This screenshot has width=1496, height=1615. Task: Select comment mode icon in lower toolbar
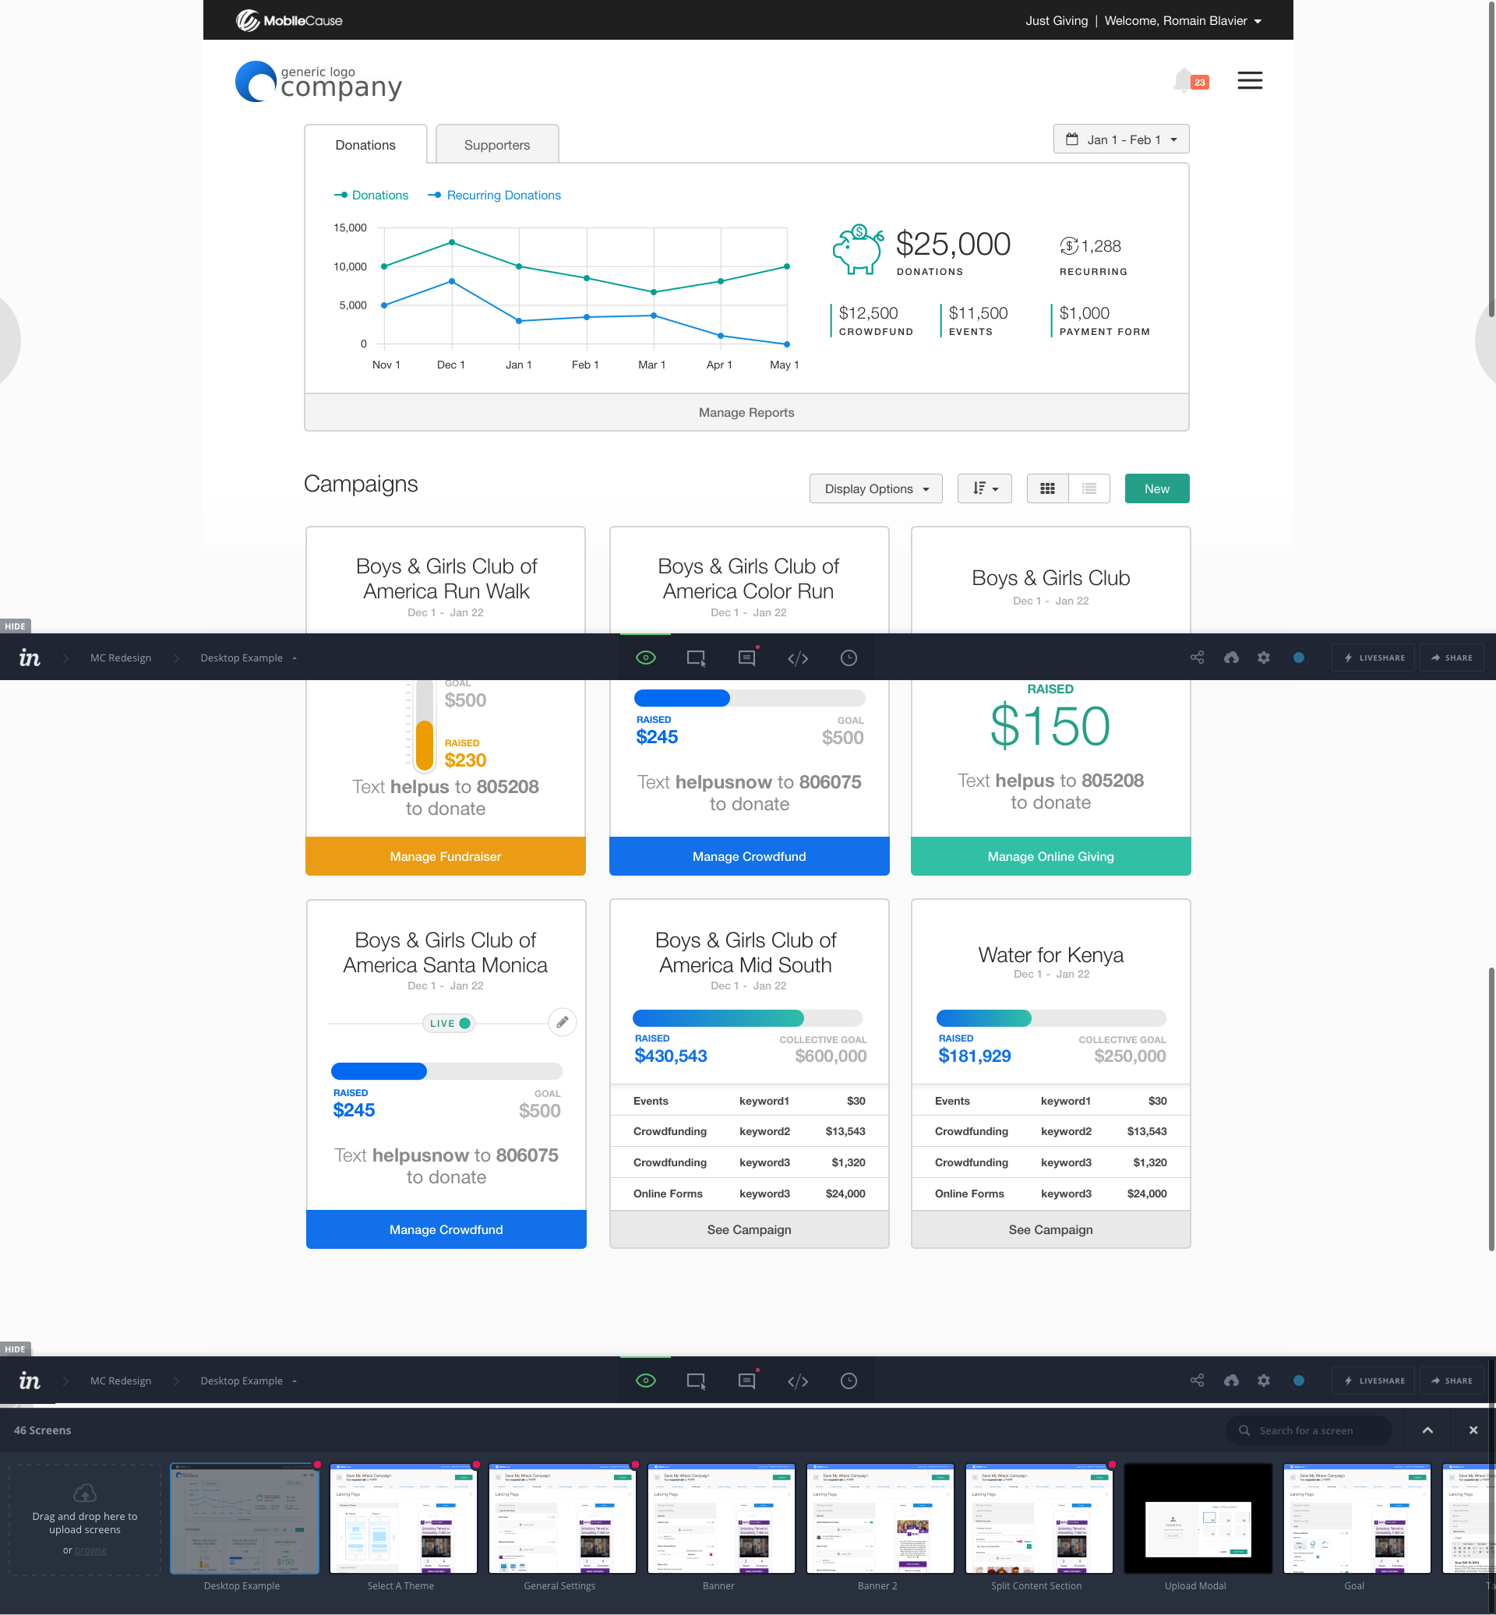746,1381
